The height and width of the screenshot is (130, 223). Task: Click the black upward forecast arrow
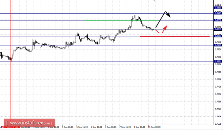click(x=160, y=20)
